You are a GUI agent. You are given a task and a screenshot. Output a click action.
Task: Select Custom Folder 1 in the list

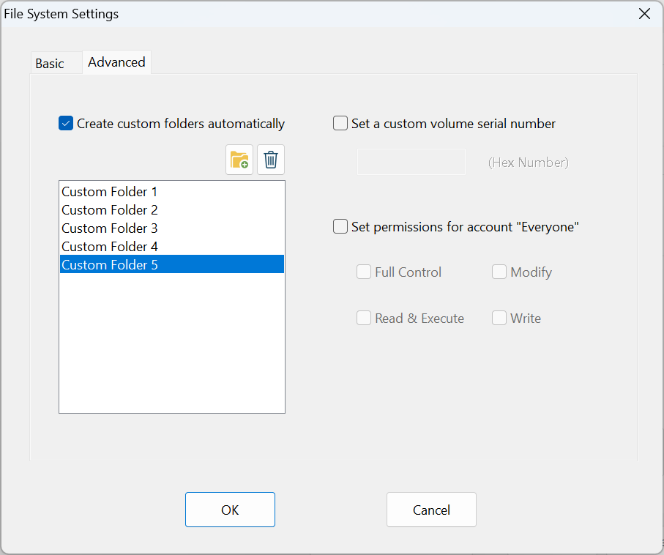172,192
